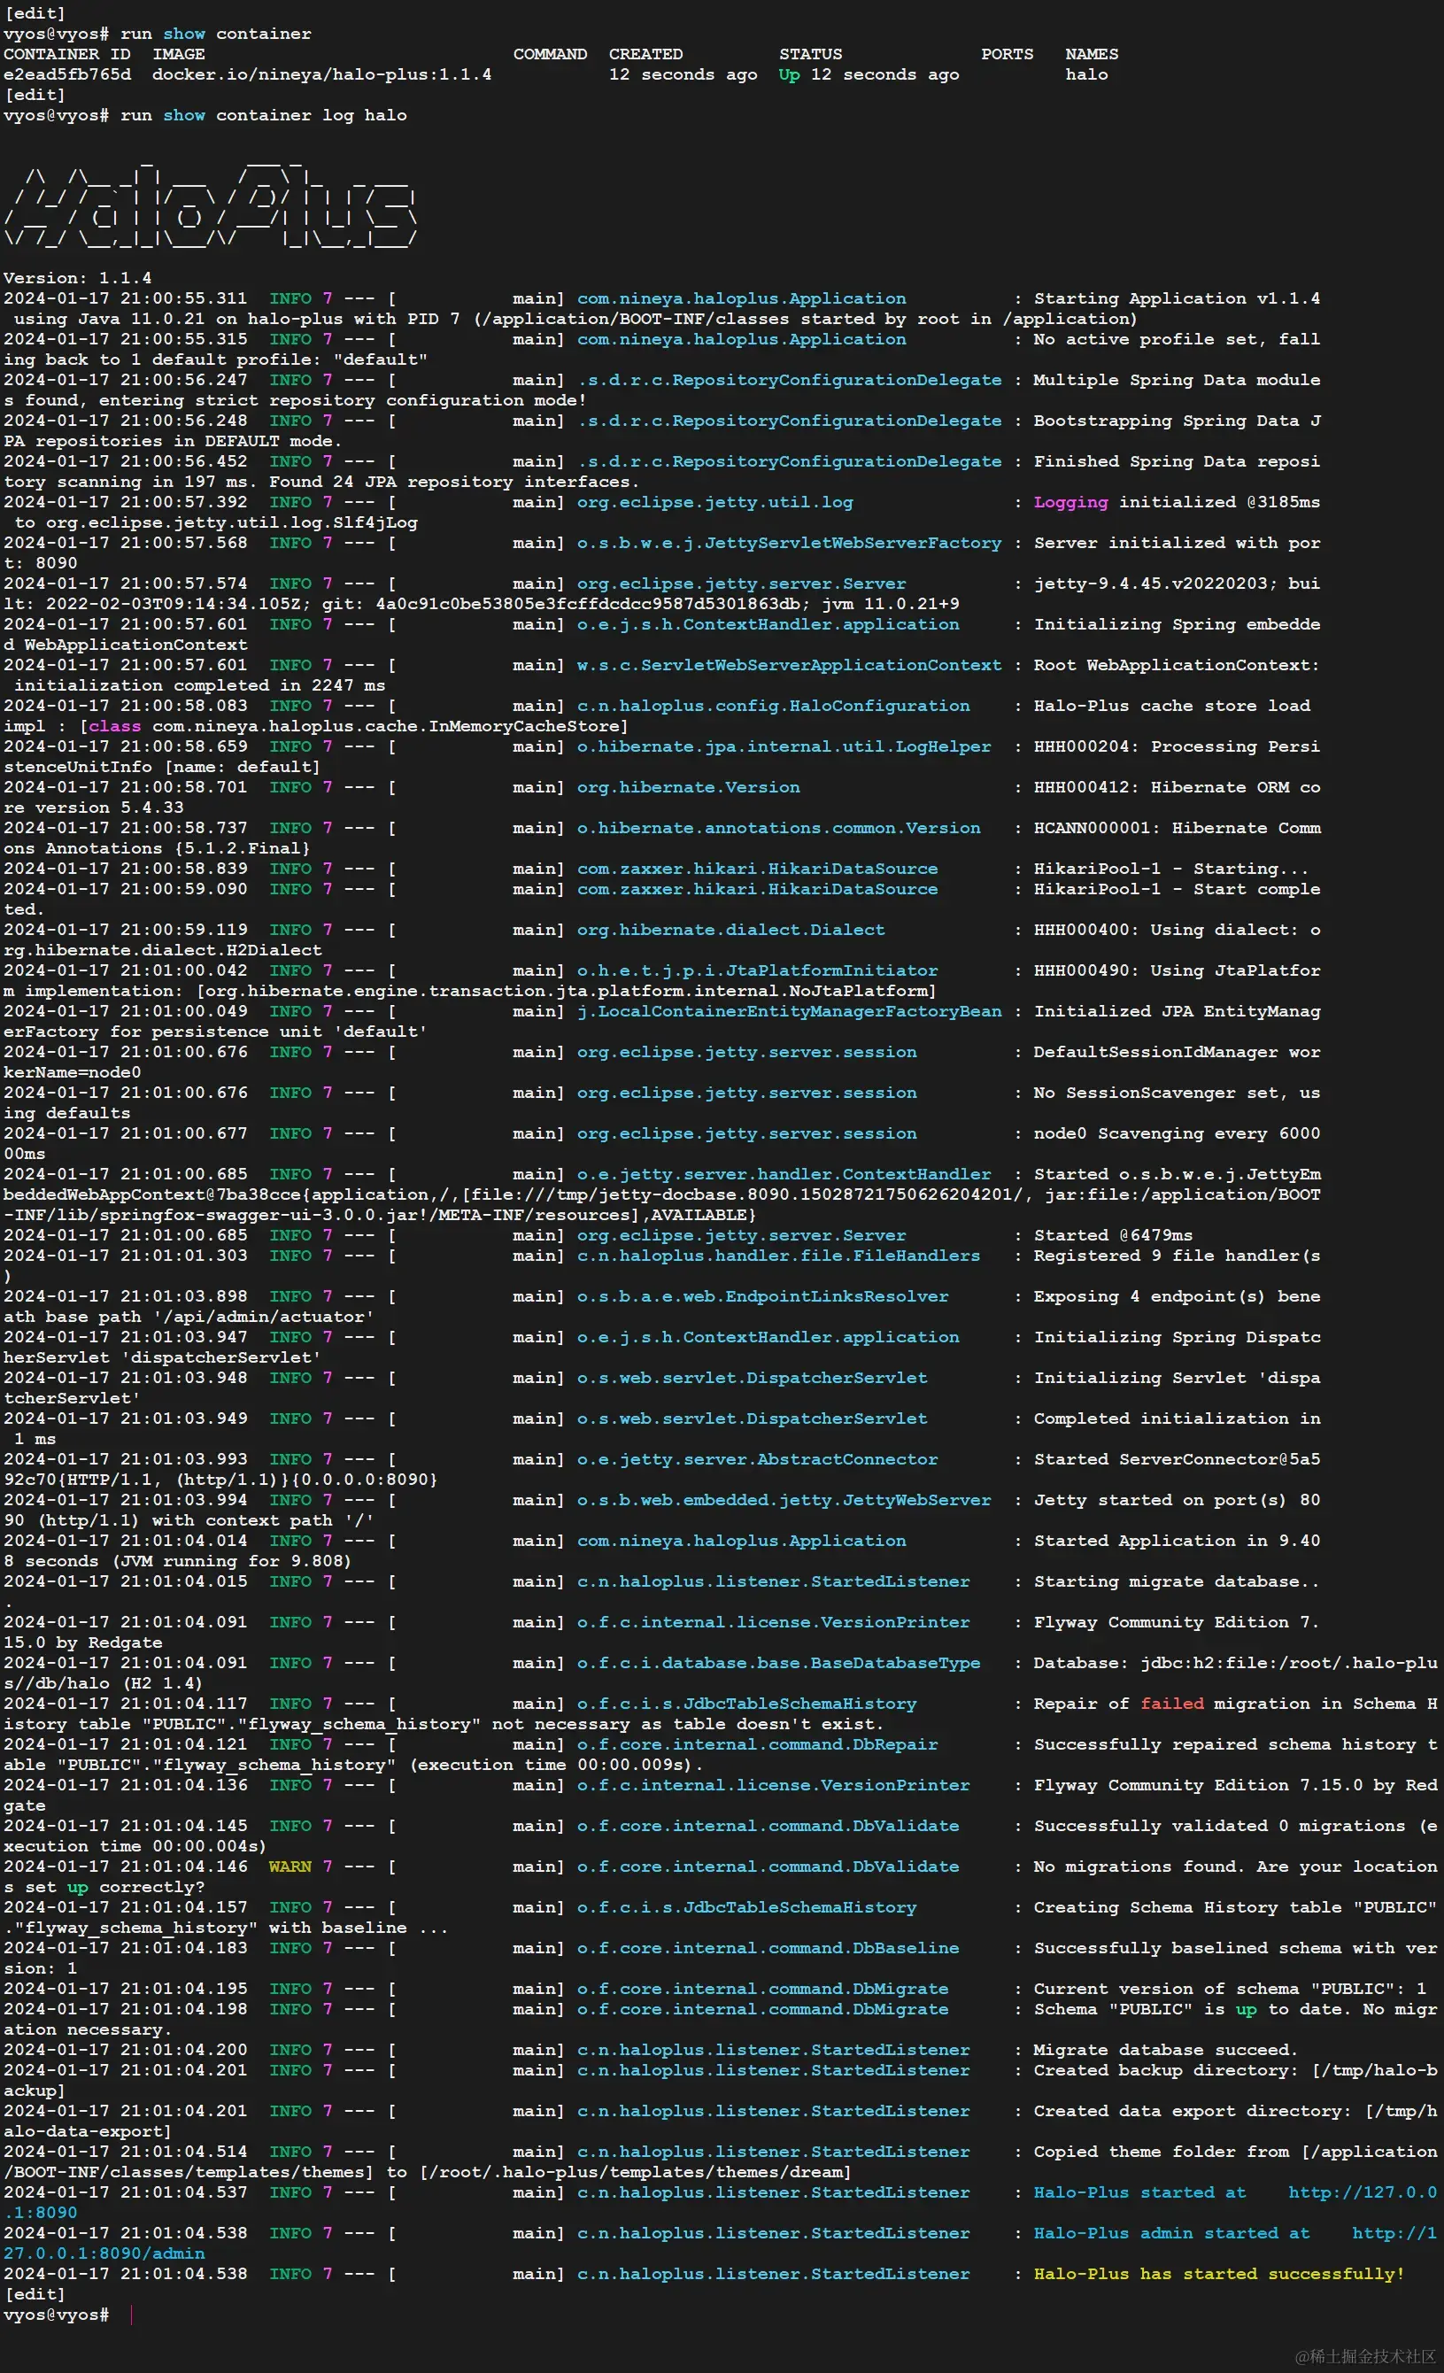The image size is (1444, 2373).
Task: Click the magenta 'Logging' word
Action: tap(1070, 502)
